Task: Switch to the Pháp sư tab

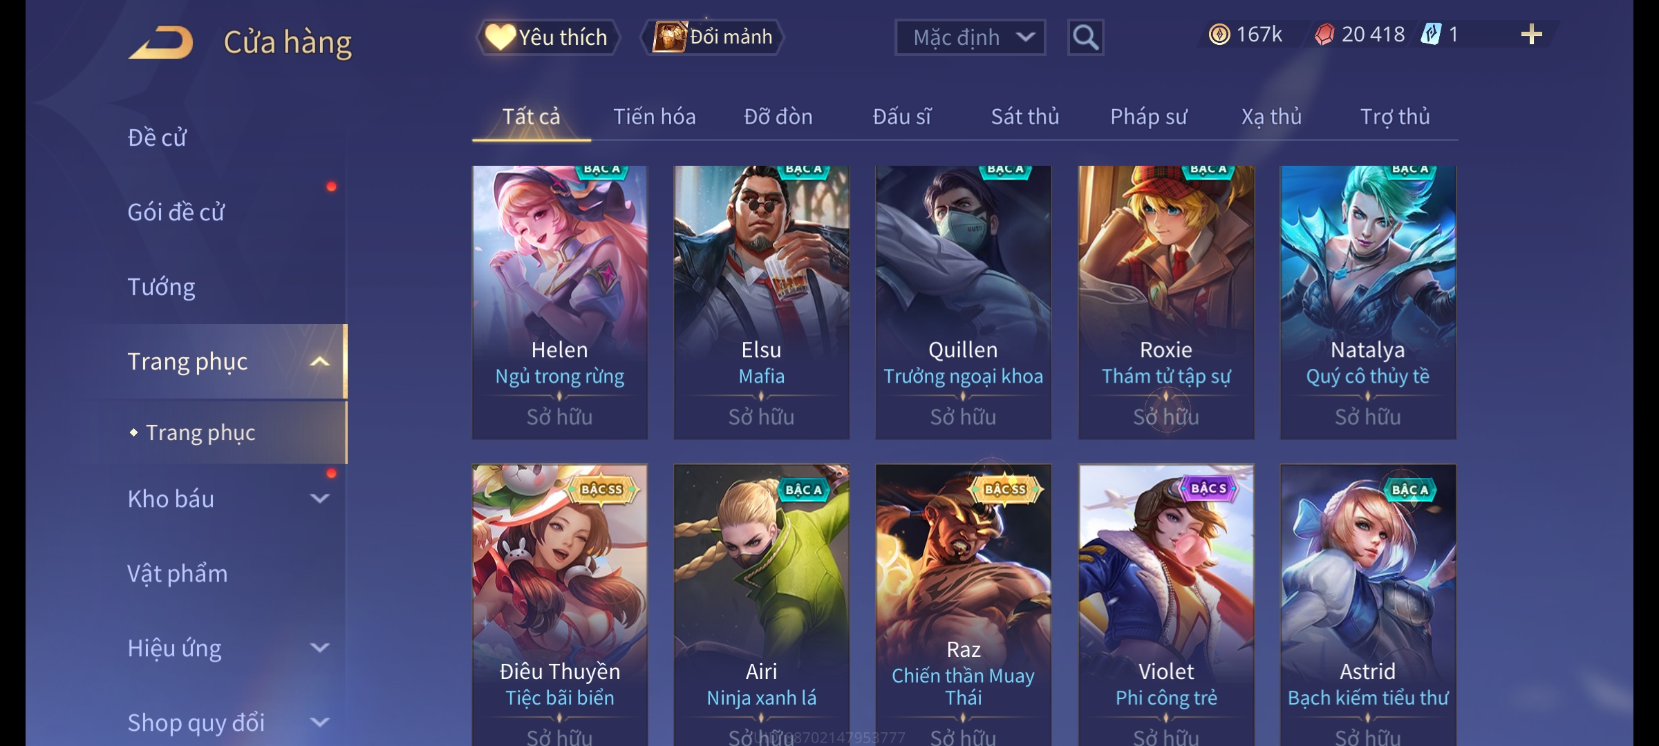Action: 1148,117
